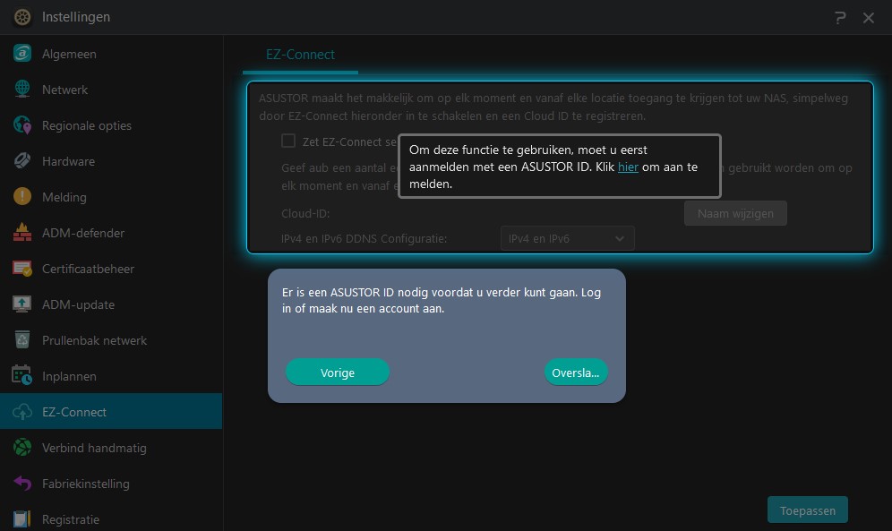The height and width of the screenshot is (531, 892).
Task: Select the EZ-Connect tab
Action: pos(300,55)
